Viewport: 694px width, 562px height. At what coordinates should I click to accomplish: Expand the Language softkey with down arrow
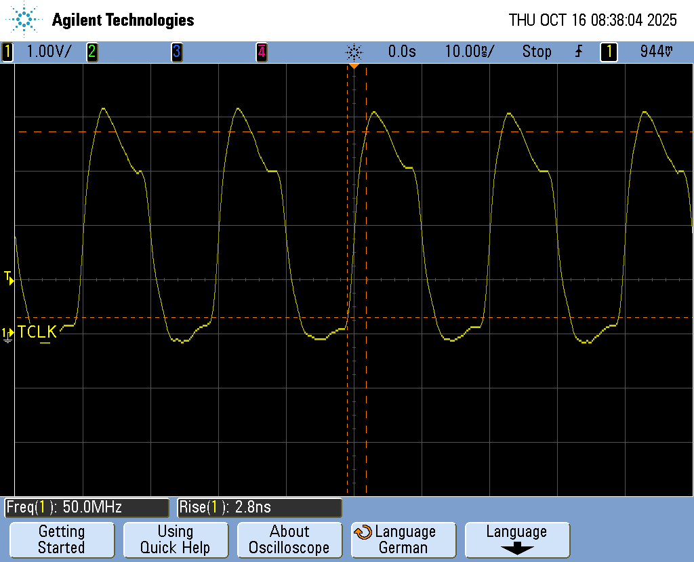(516, 540)
